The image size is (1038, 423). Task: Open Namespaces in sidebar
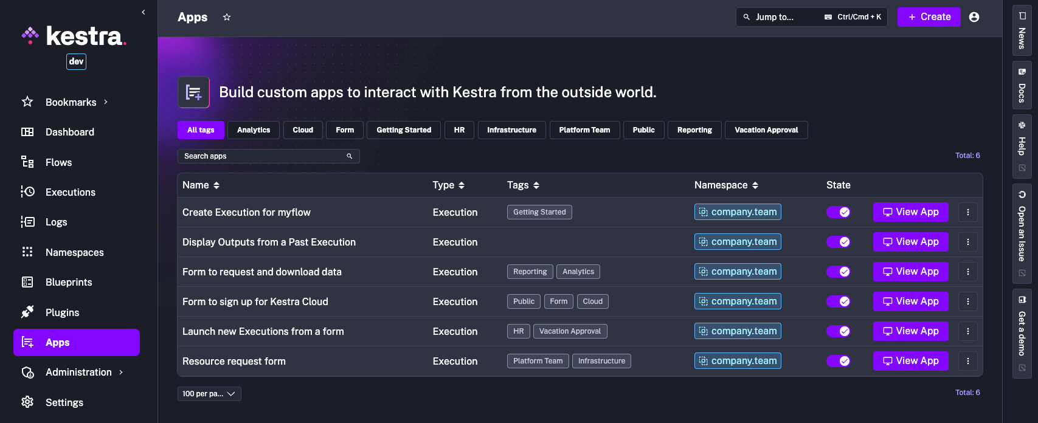pyautogui.click(x=77, y=252)
